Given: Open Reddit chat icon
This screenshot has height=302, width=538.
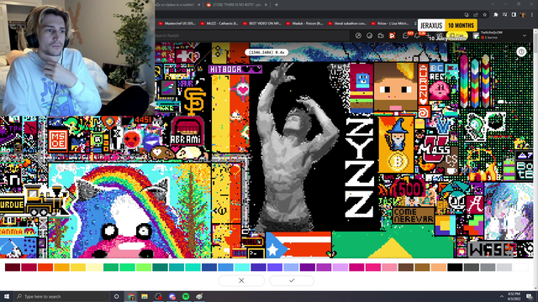Looking at the screenshot, I should click(405, 35).
